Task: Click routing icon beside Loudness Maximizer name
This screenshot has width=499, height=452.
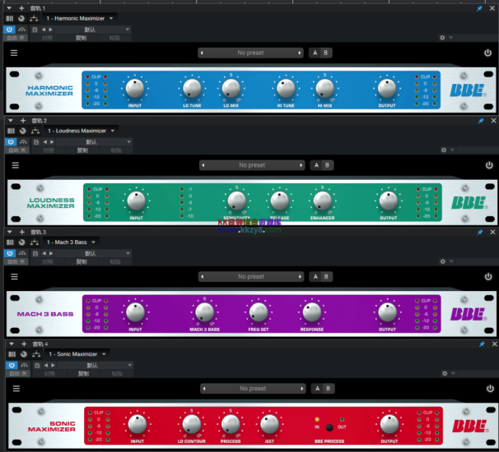Action: [35, 131]
